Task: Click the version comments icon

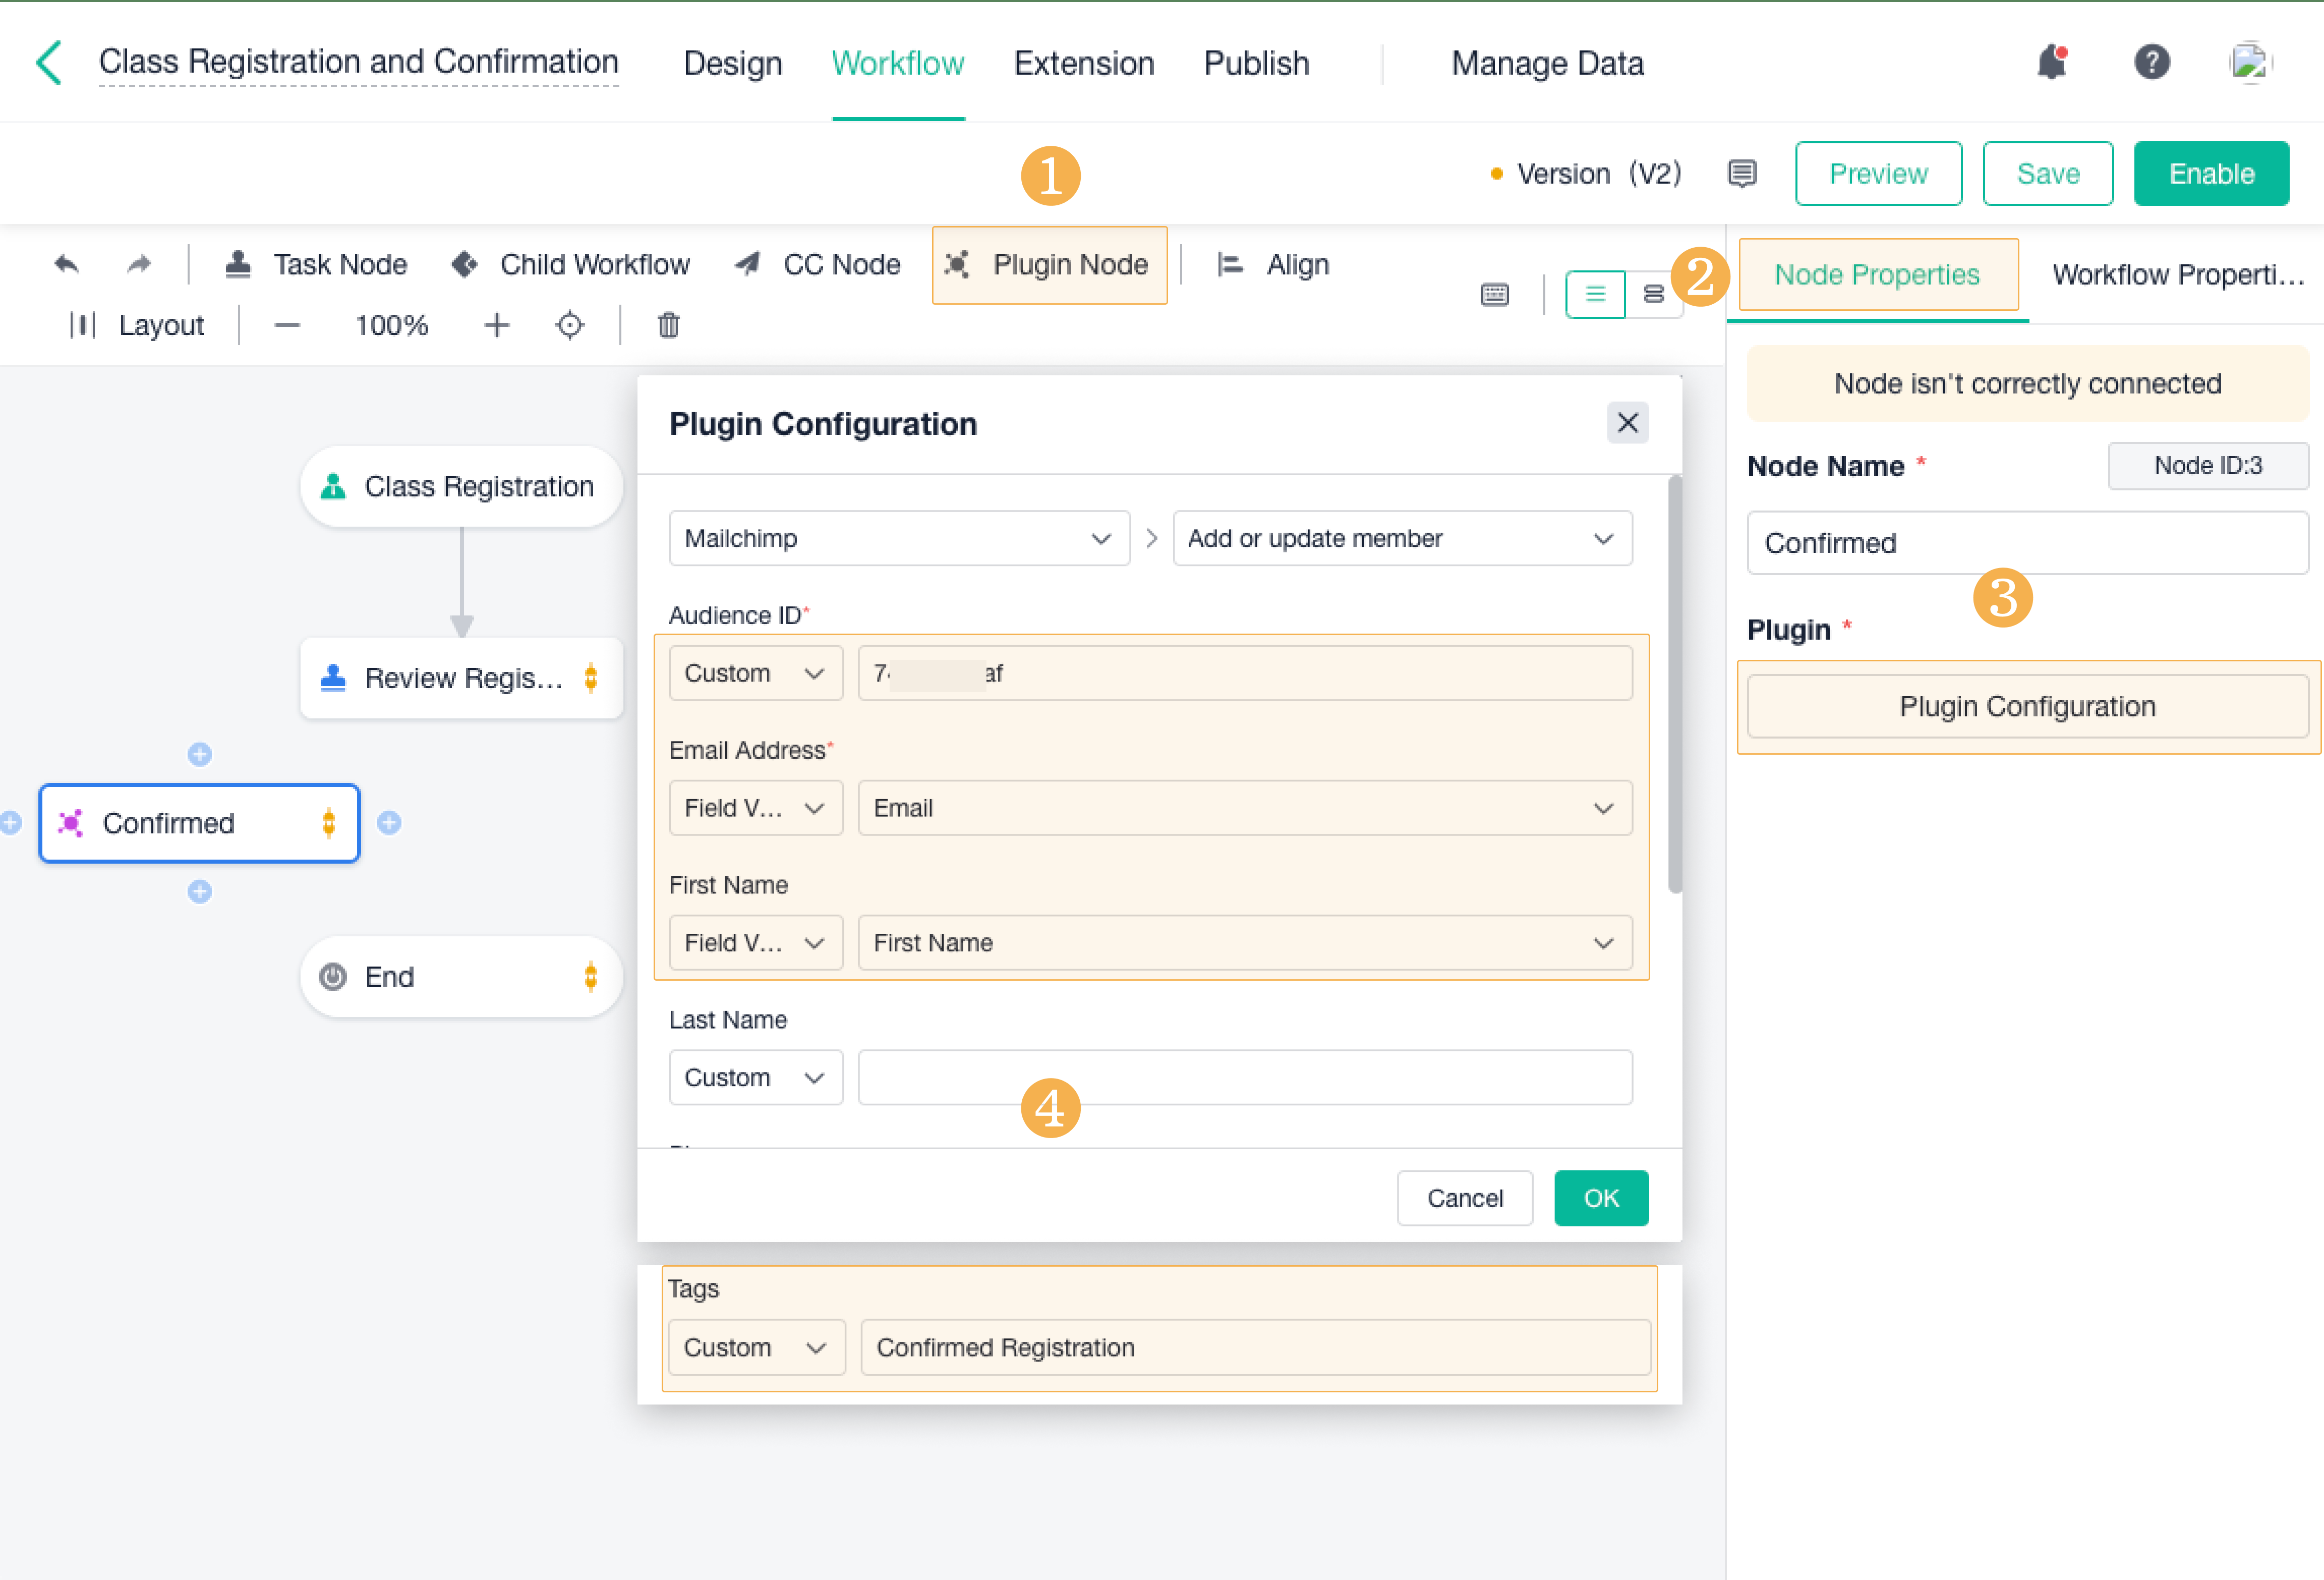Action: coord(1741,174)
